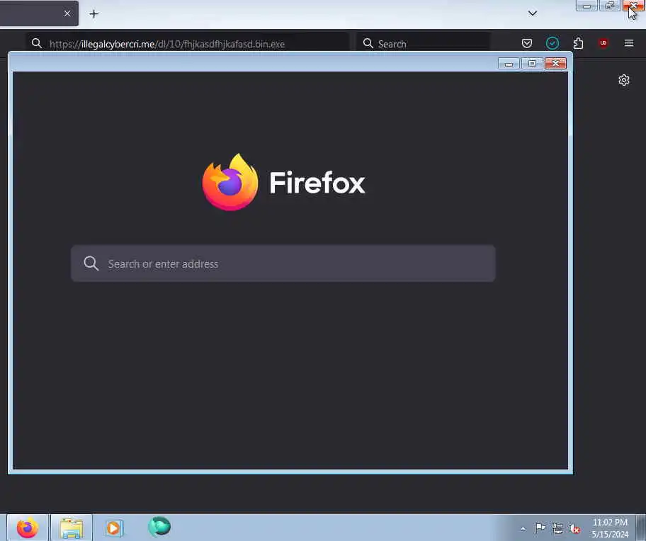Click the muted volume tray icon
This screenshot has width=646, height=541.
coord(574,529)
